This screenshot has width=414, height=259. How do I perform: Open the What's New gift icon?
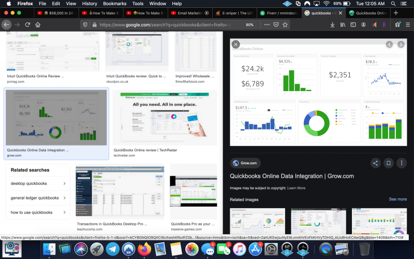coord(397,24)
